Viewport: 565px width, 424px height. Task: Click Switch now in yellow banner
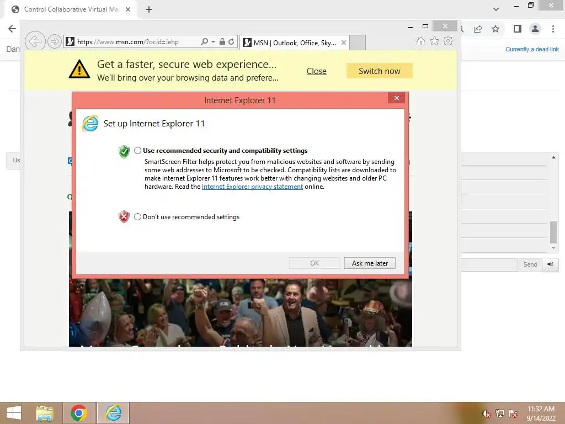[x=380, y=71]
